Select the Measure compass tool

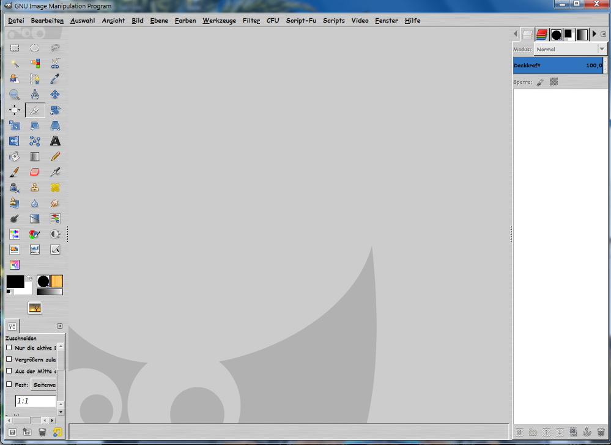[35, 95]
